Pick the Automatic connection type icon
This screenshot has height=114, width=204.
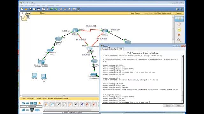coord(46,104)
